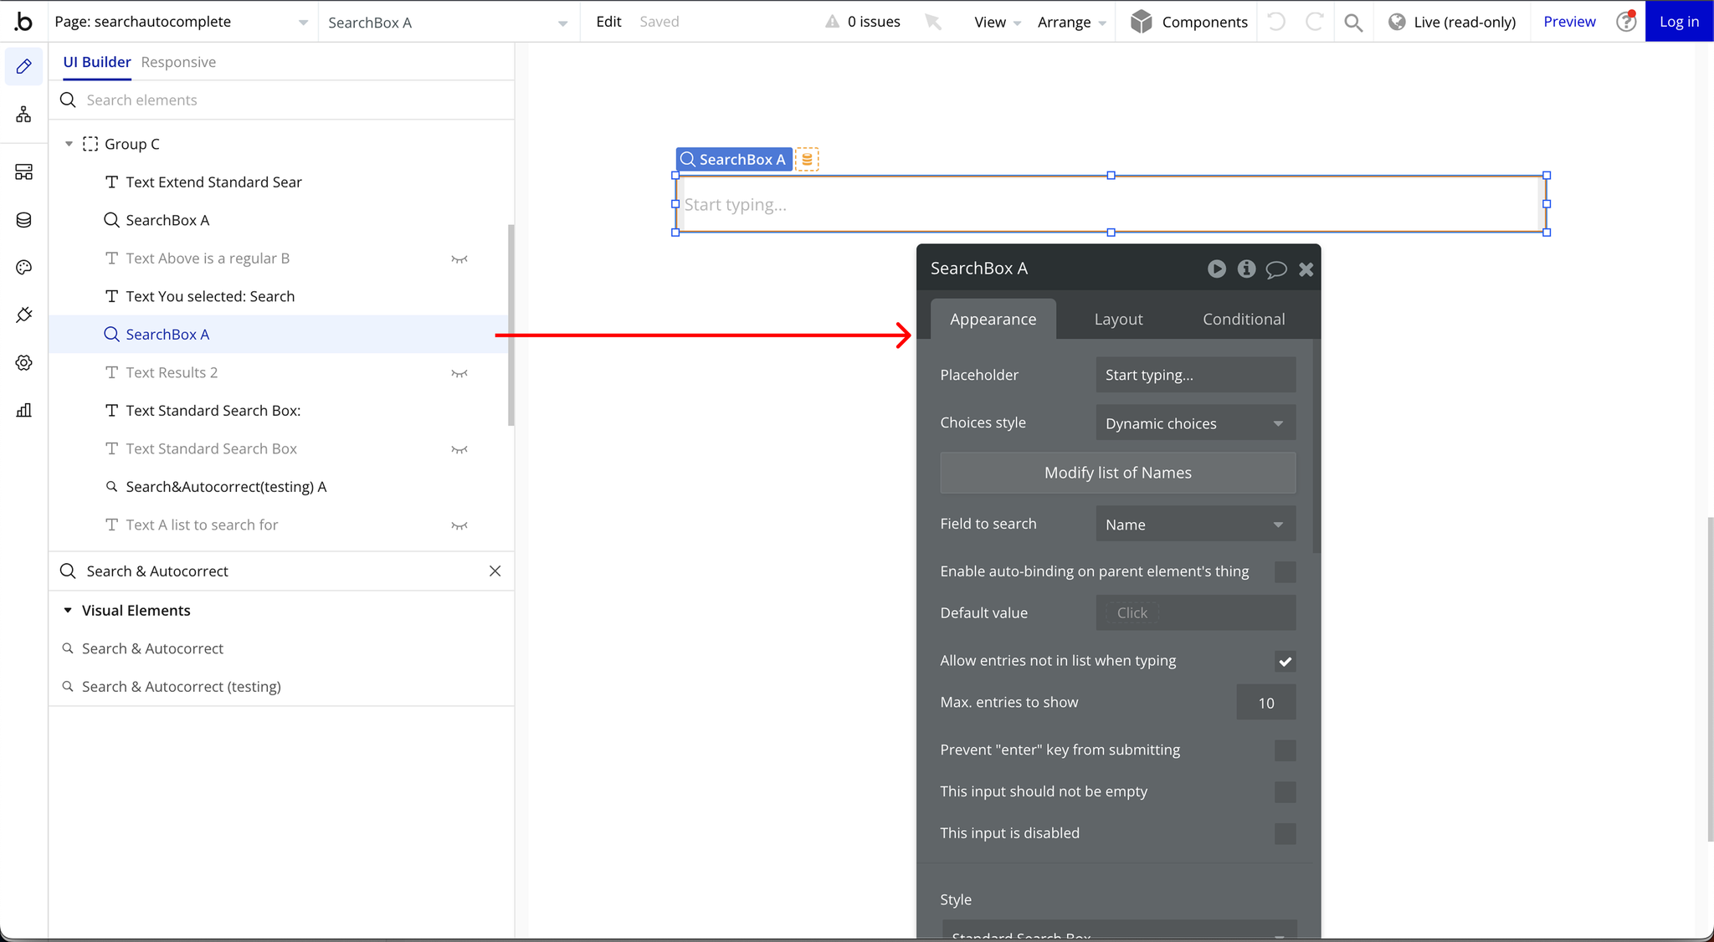1714x942 pixels.
Task: Open the Choices style dropdown
Action: click(x=1194, y=422)
